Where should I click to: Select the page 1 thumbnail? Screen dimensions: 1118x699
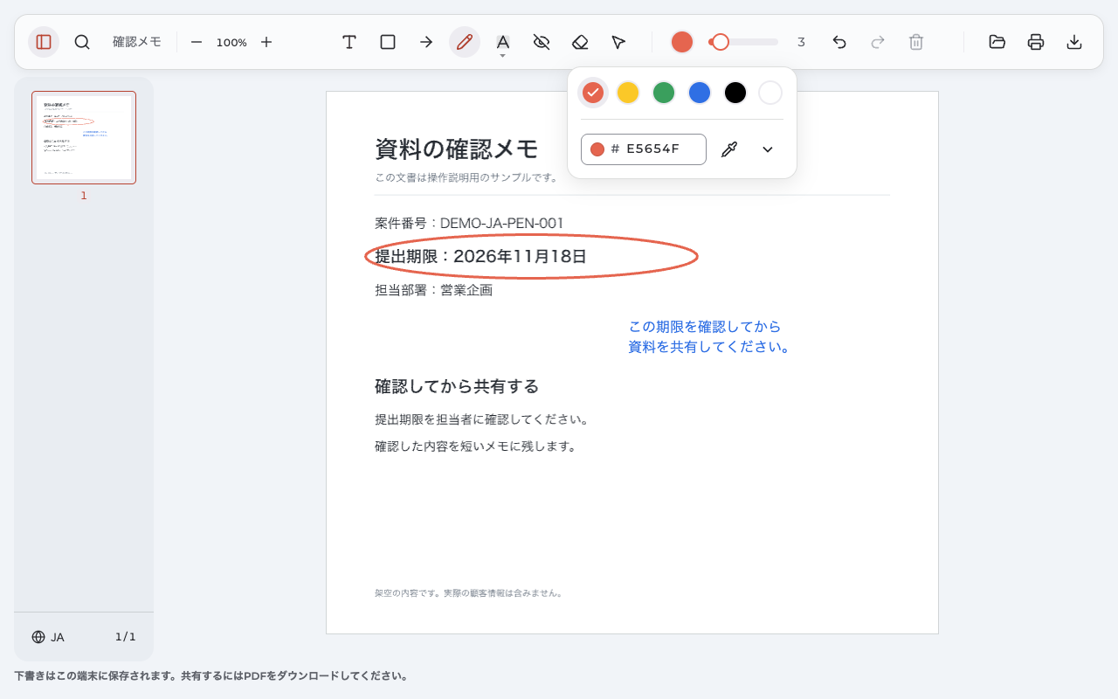pyautogui.click(x=84, y=138)
